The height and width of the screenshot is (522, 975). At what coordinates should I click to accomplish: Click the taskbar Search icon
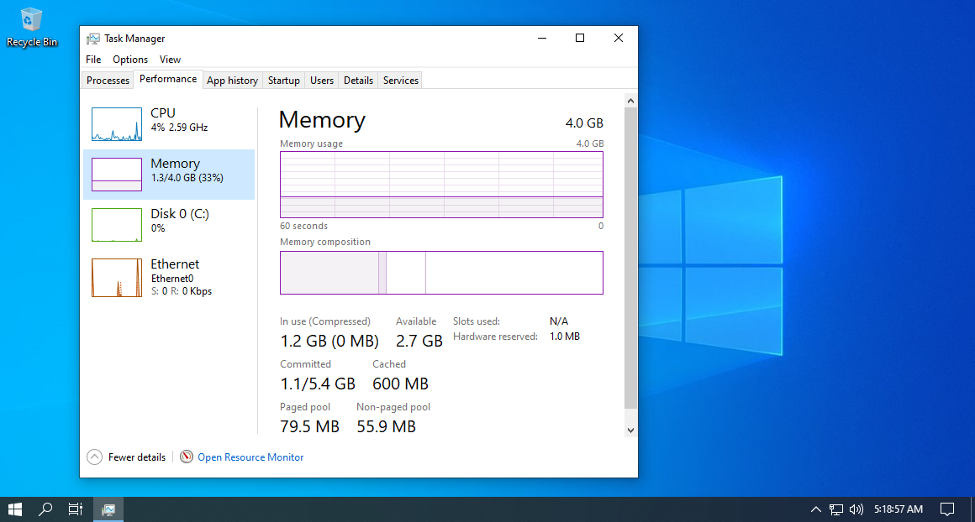[x=45, y=509]
